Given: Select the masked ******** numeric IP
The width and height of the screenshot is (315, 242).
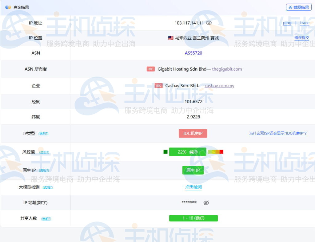Looking at the screenshot, I should (x=189, y=202).
